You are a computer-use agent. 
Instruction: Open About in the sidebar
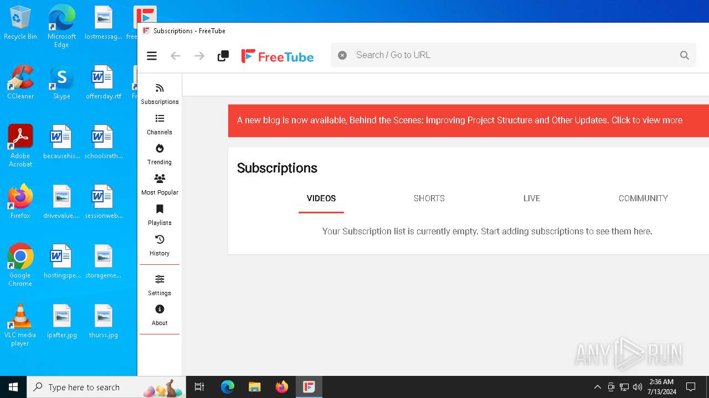pos(160,315)
